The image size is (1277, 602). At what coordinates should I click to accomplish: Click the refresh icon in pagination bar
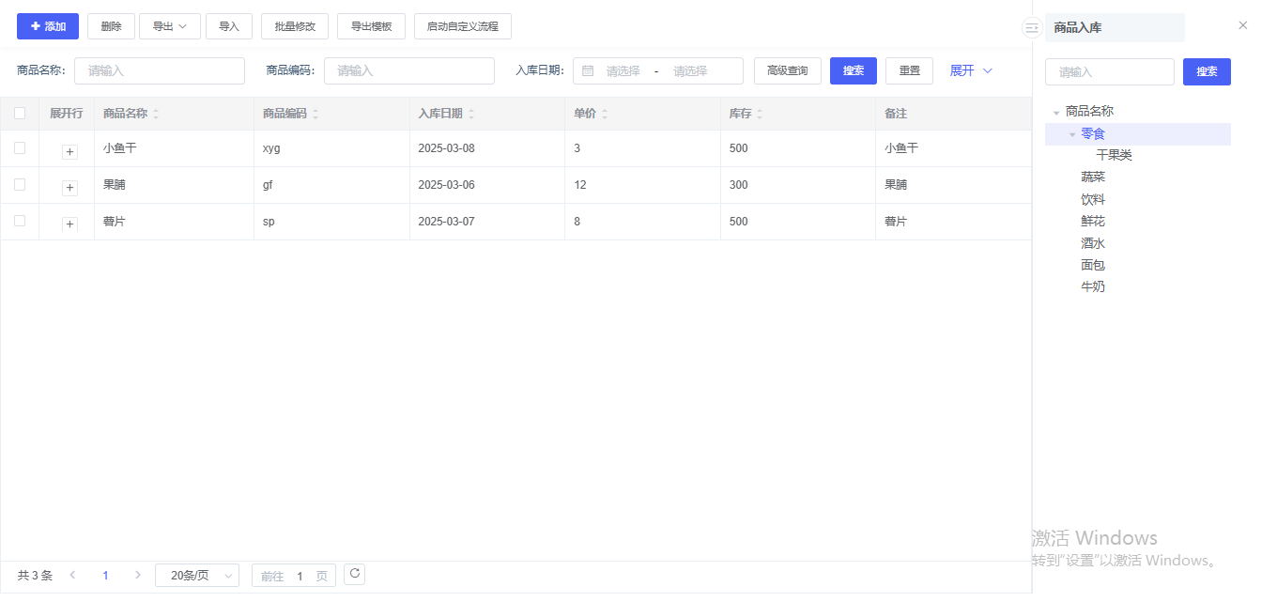tap(354, 574)
